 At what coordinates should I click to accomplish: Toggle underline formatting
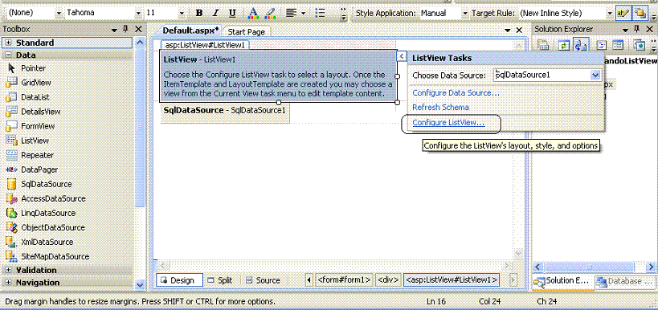coord(232,13)
